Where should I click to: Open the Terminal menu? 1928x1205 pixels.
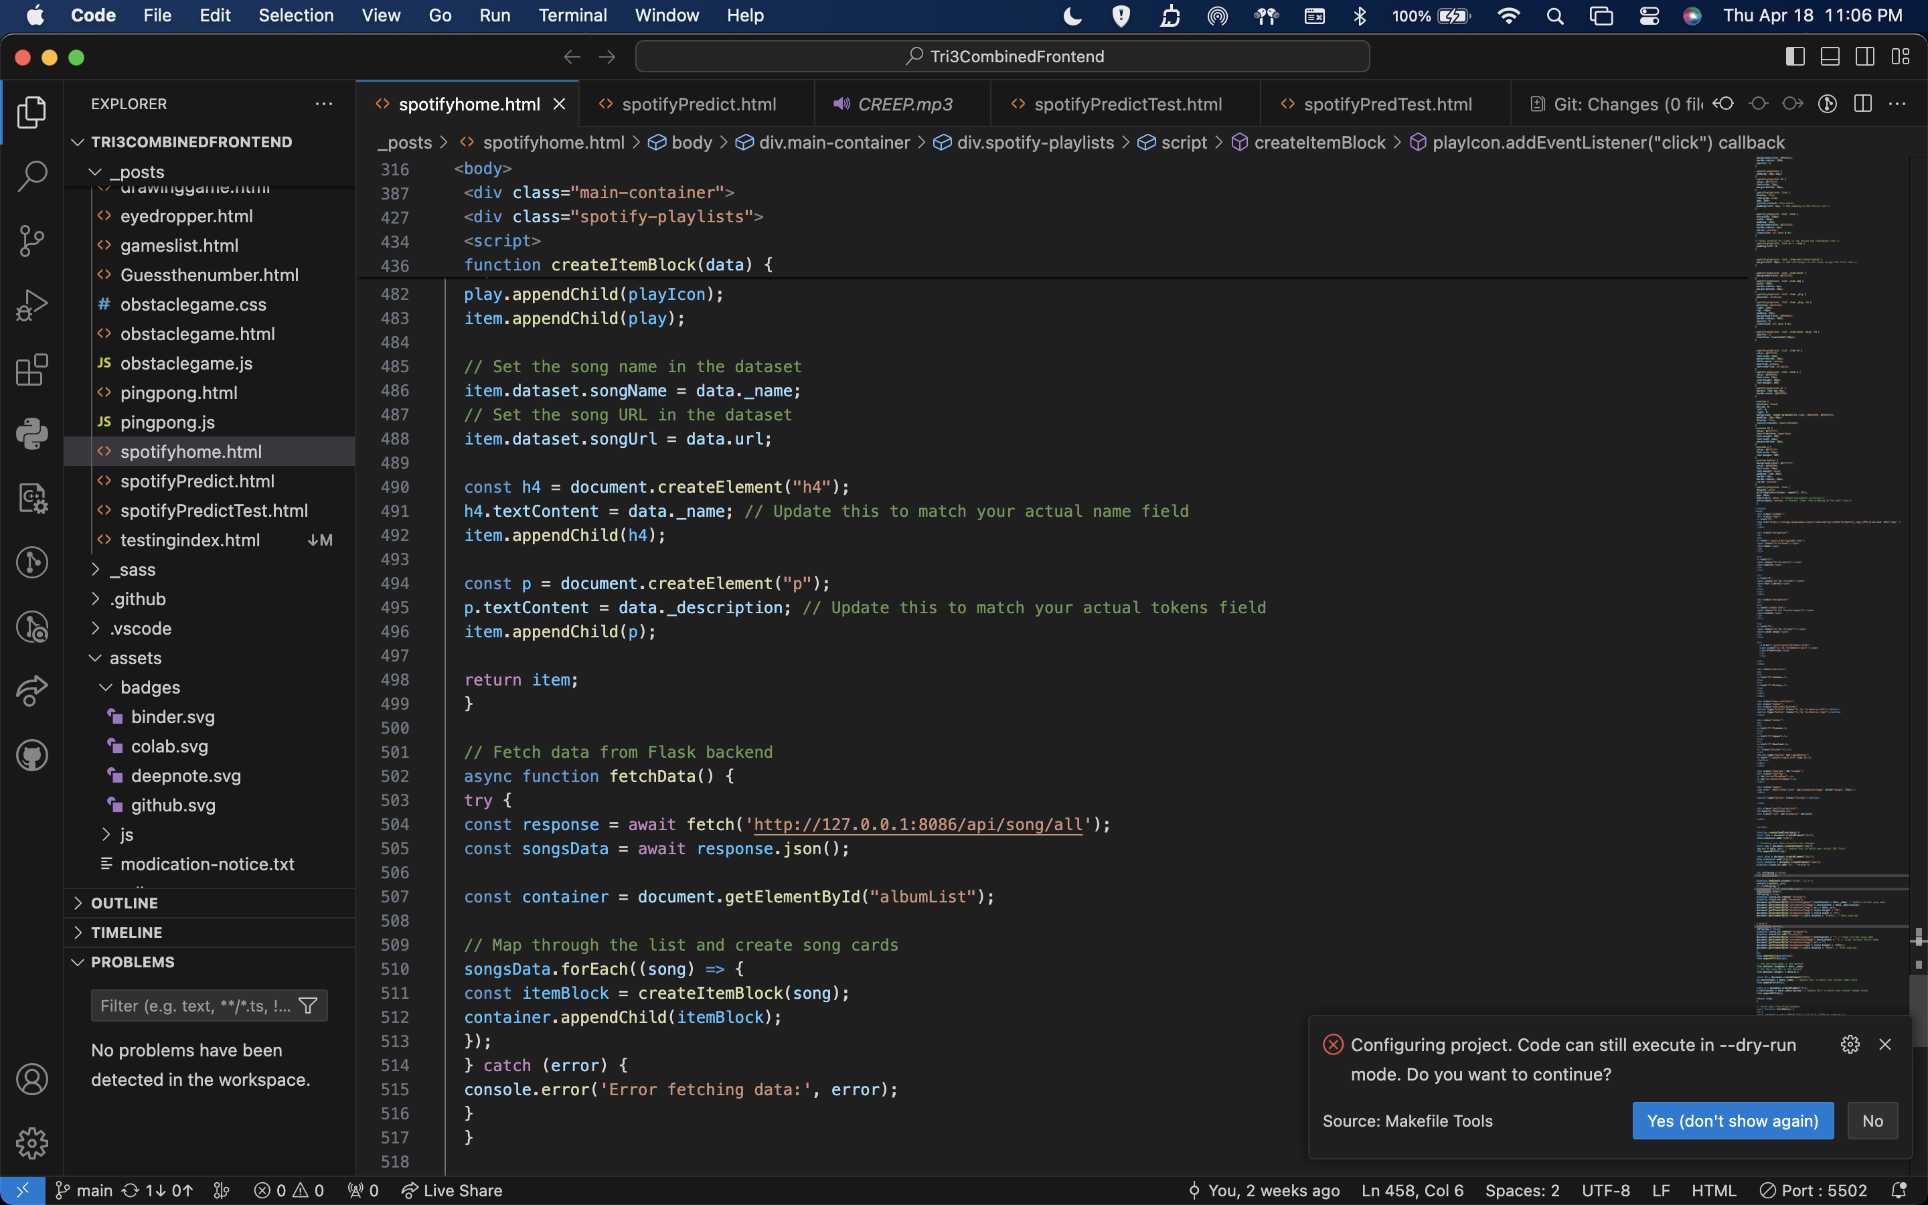pyautogui.click(x=572, y=15)
